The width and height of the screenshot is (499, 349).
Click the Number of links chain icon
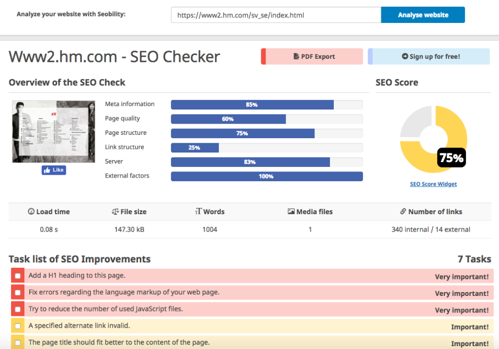403,211
